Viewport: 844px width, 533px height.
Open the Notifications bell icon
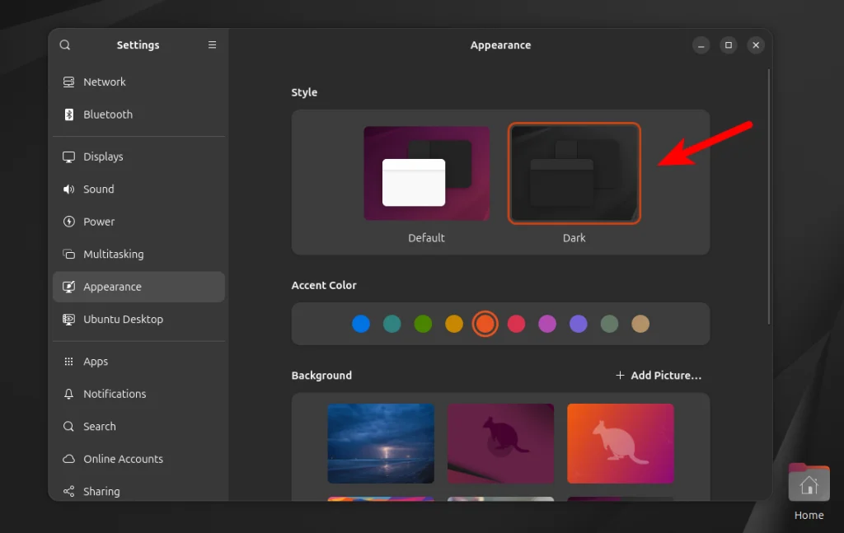(68, 394)
